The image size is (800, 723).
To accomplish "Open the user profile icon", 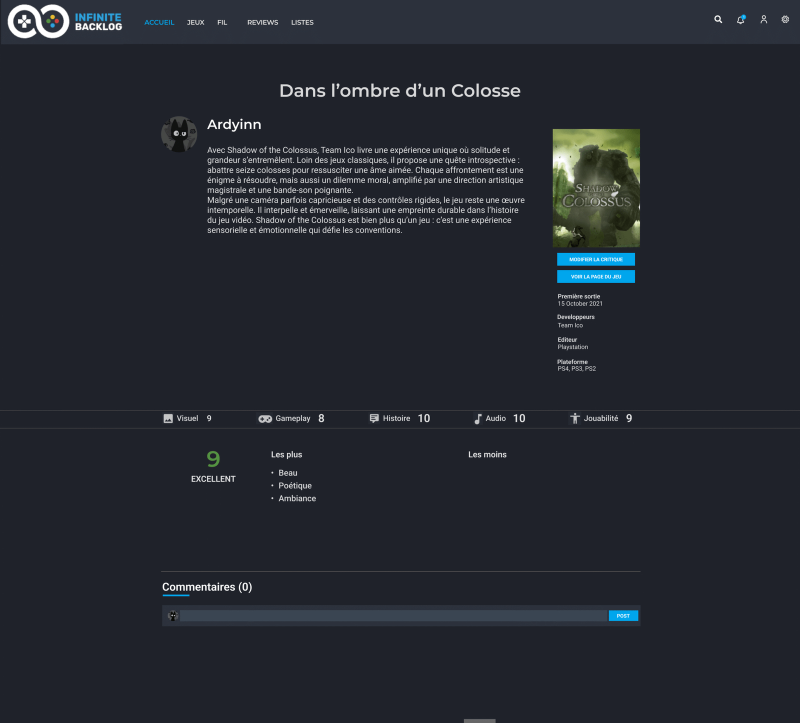I will [763, 19].
